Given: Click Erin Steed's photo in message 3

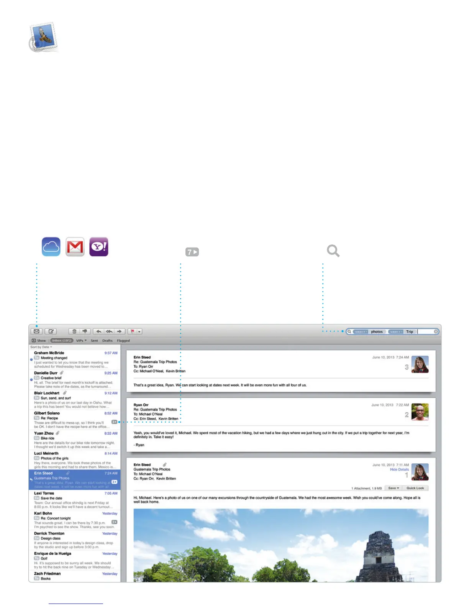Looking at the screenshot, I should [x=420, y=364].
